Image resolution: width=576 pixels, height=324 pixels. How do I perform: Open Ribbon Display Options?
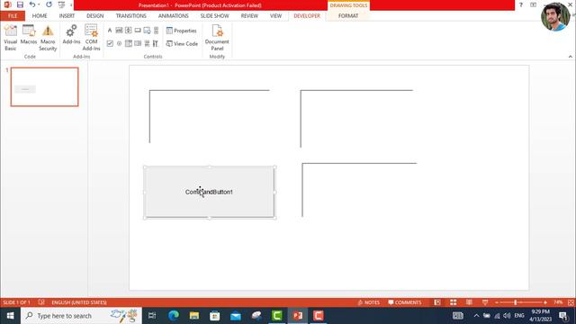533,4
